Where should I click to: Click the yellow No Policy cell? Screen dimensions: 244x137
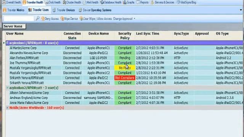point(125,68)
